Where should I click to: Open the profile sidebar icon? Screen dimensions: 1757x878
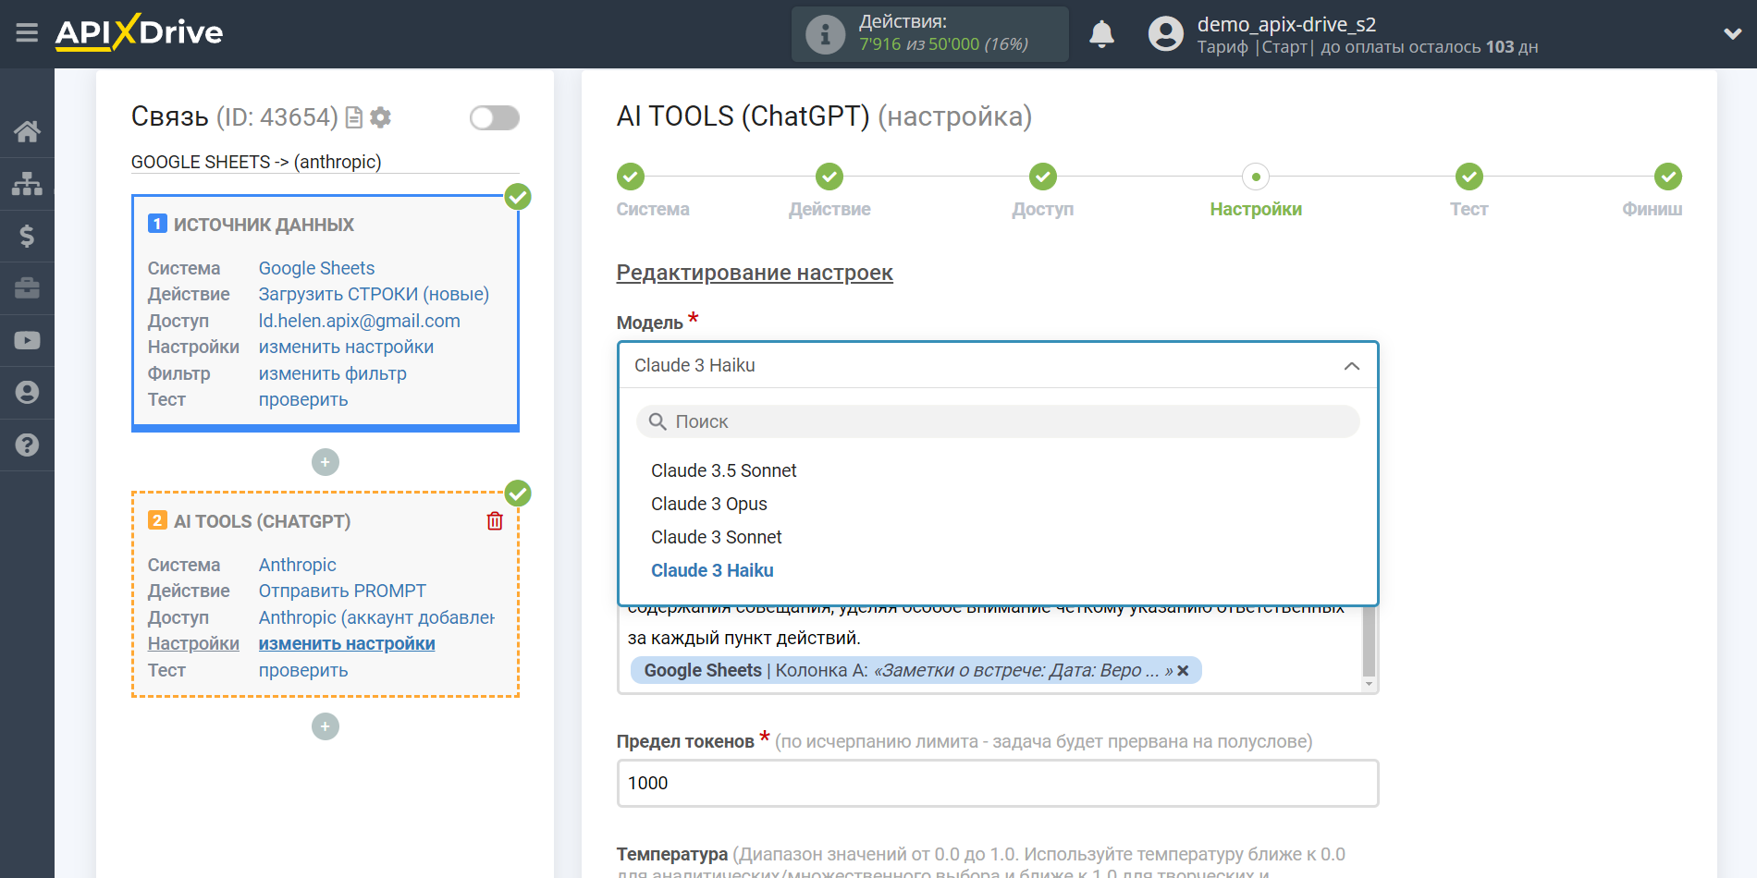(x=27, y=393)
